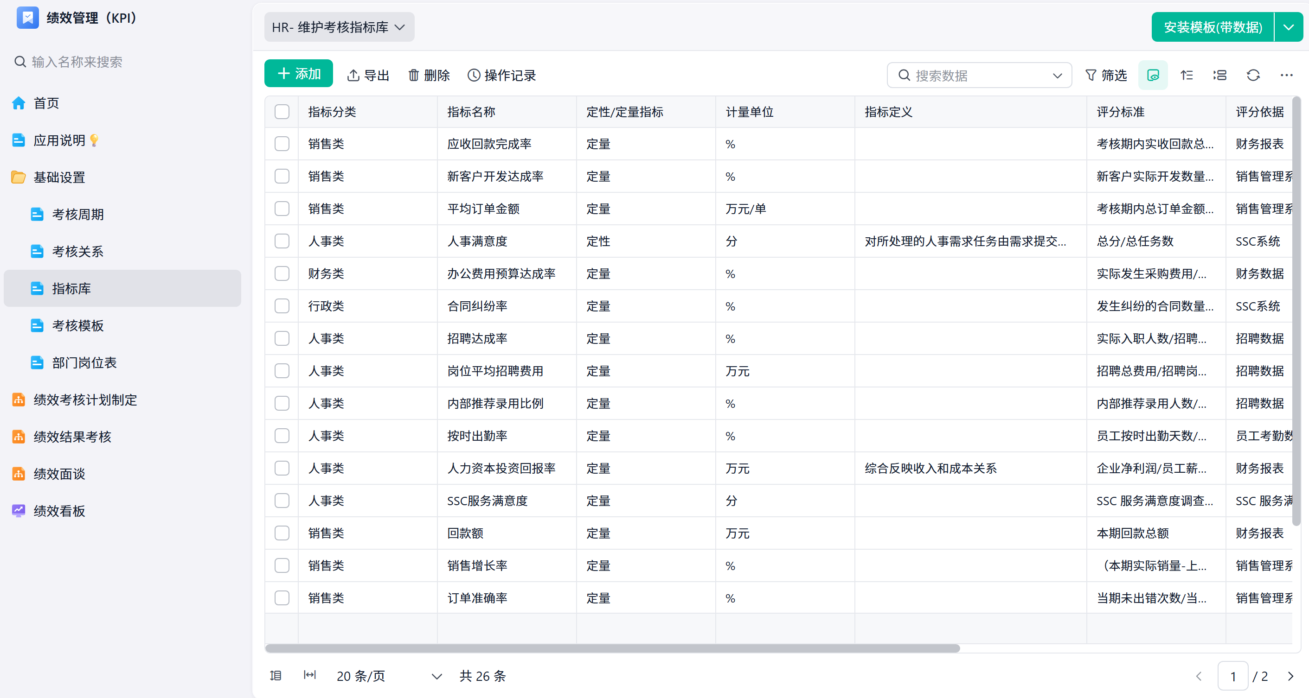Toggle the green view preview icon
This screenshot has height=698, width=1309.
[1153, 75]
